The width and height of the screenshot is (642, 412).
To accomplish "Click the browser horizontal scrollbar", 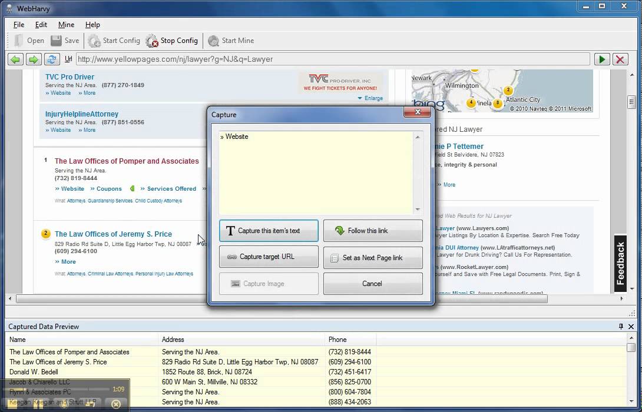I will coord(282,298).
